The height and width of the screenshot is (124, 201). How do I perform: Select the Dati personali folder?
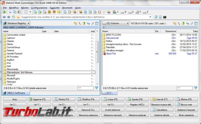[x=150, y=38]
